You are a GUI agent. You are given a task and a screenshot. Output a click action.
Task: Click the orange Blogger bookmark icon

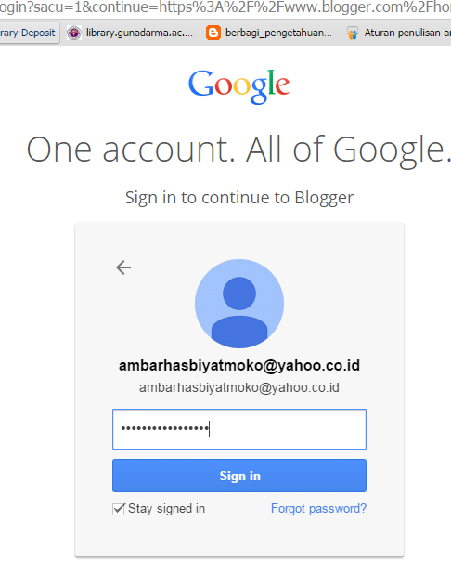click(213, 33)
